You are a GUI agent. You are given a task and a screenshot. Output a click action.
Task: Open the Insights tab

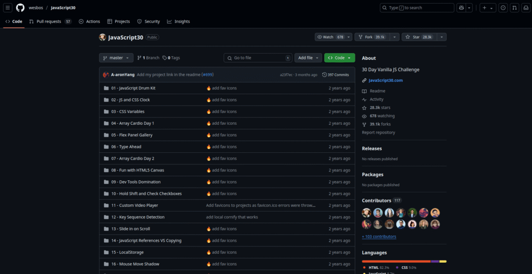pos(179,21)
